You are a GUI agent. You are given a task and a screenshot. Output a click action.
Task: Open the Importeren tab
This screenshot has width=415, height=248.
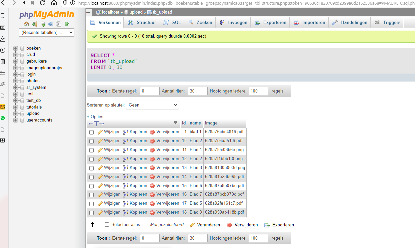click(309, 22)
